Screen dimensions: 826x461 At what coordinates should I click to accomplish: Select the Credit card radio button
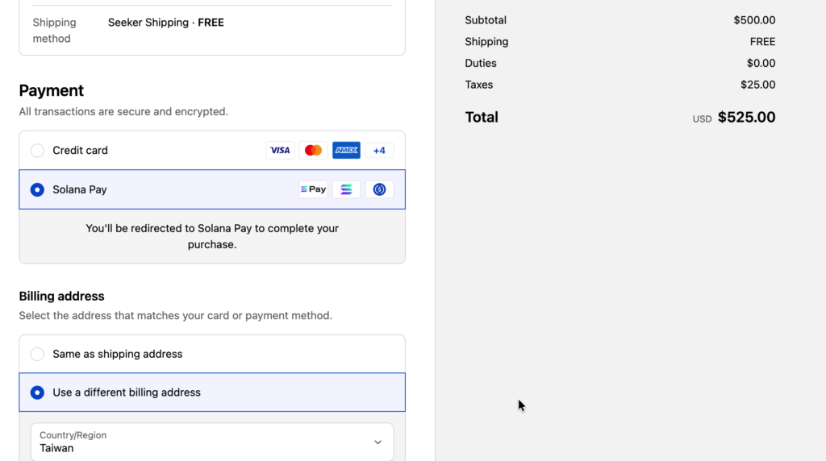(x=37, y=151)
